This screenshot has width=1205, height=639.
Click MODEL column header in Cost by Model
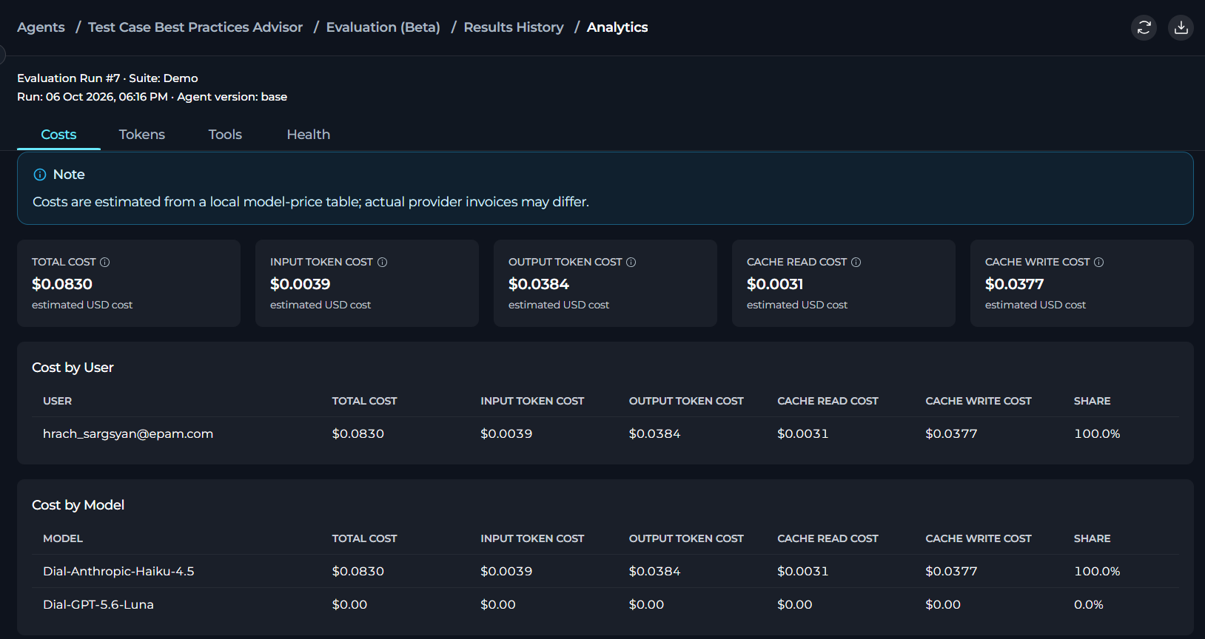pos(63,538)
